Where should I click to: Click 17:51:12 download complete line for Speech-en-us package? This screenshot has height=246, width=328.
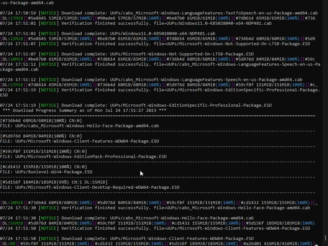(x=151, y=79)
